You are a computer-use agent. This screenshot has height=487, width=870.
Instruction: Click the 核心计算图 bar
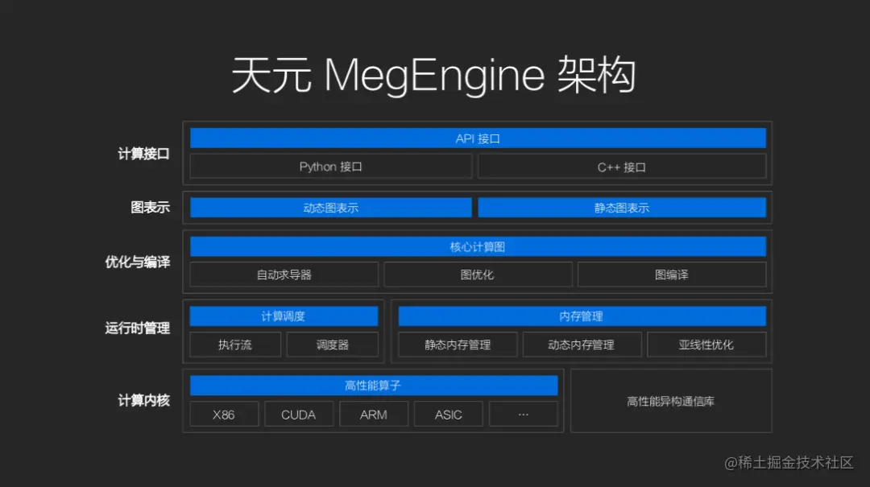(478, 246)
